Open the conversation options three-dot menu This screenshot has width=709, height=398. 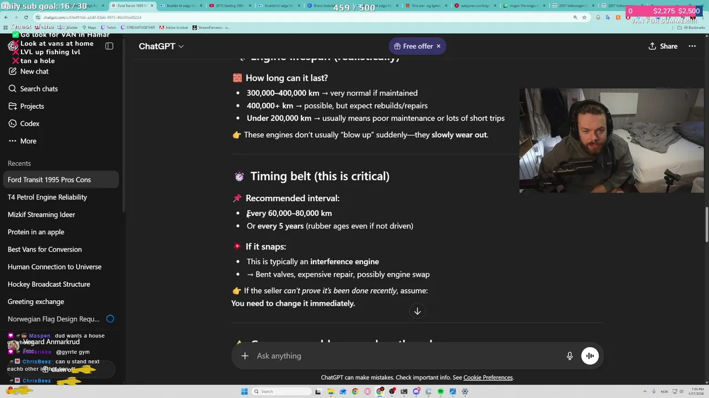point(692,46)
